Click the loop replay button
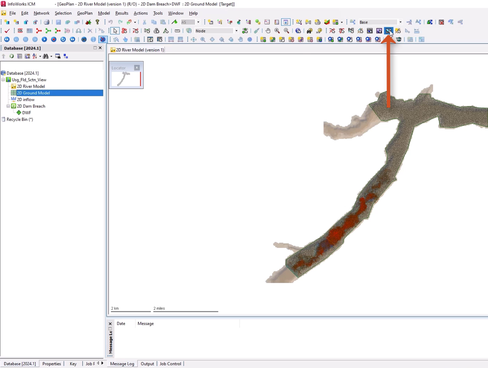The image size is (488, 368). [x=63, y=39]
